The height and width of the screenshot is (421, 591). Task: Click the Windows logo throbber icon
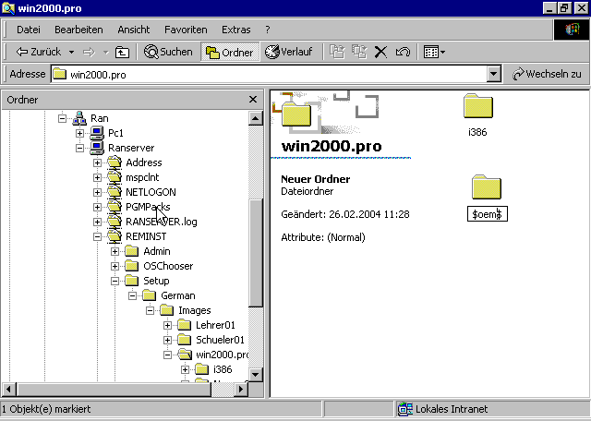(x=572, y=30)
